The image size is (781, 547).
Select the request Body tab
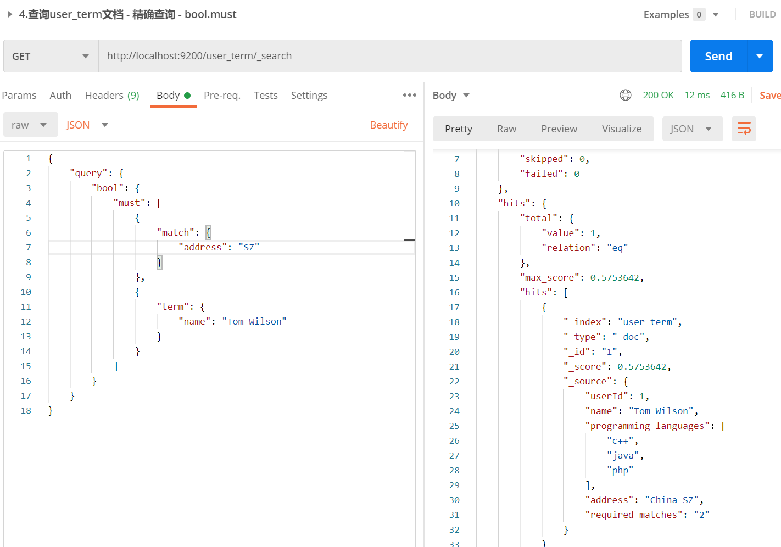[173, 95]
